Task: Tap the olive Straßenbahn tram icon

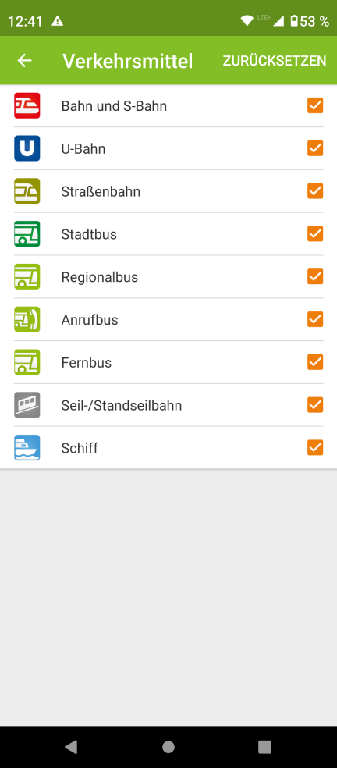Action: (x=27, y=191)
